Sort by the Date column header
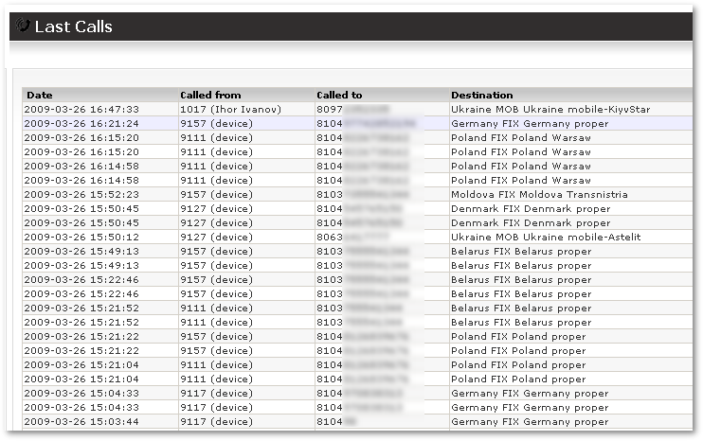 click(40, 95)
